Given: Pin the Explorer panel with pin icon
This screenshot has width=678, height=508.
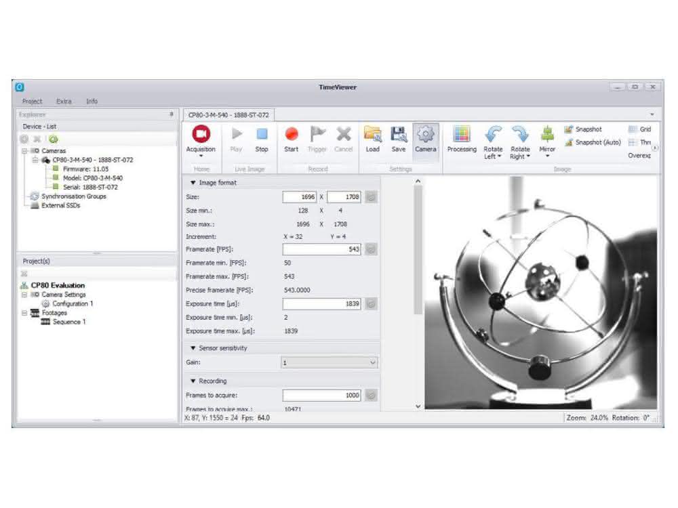Looking at the screenshot, I should coord(172,114).
